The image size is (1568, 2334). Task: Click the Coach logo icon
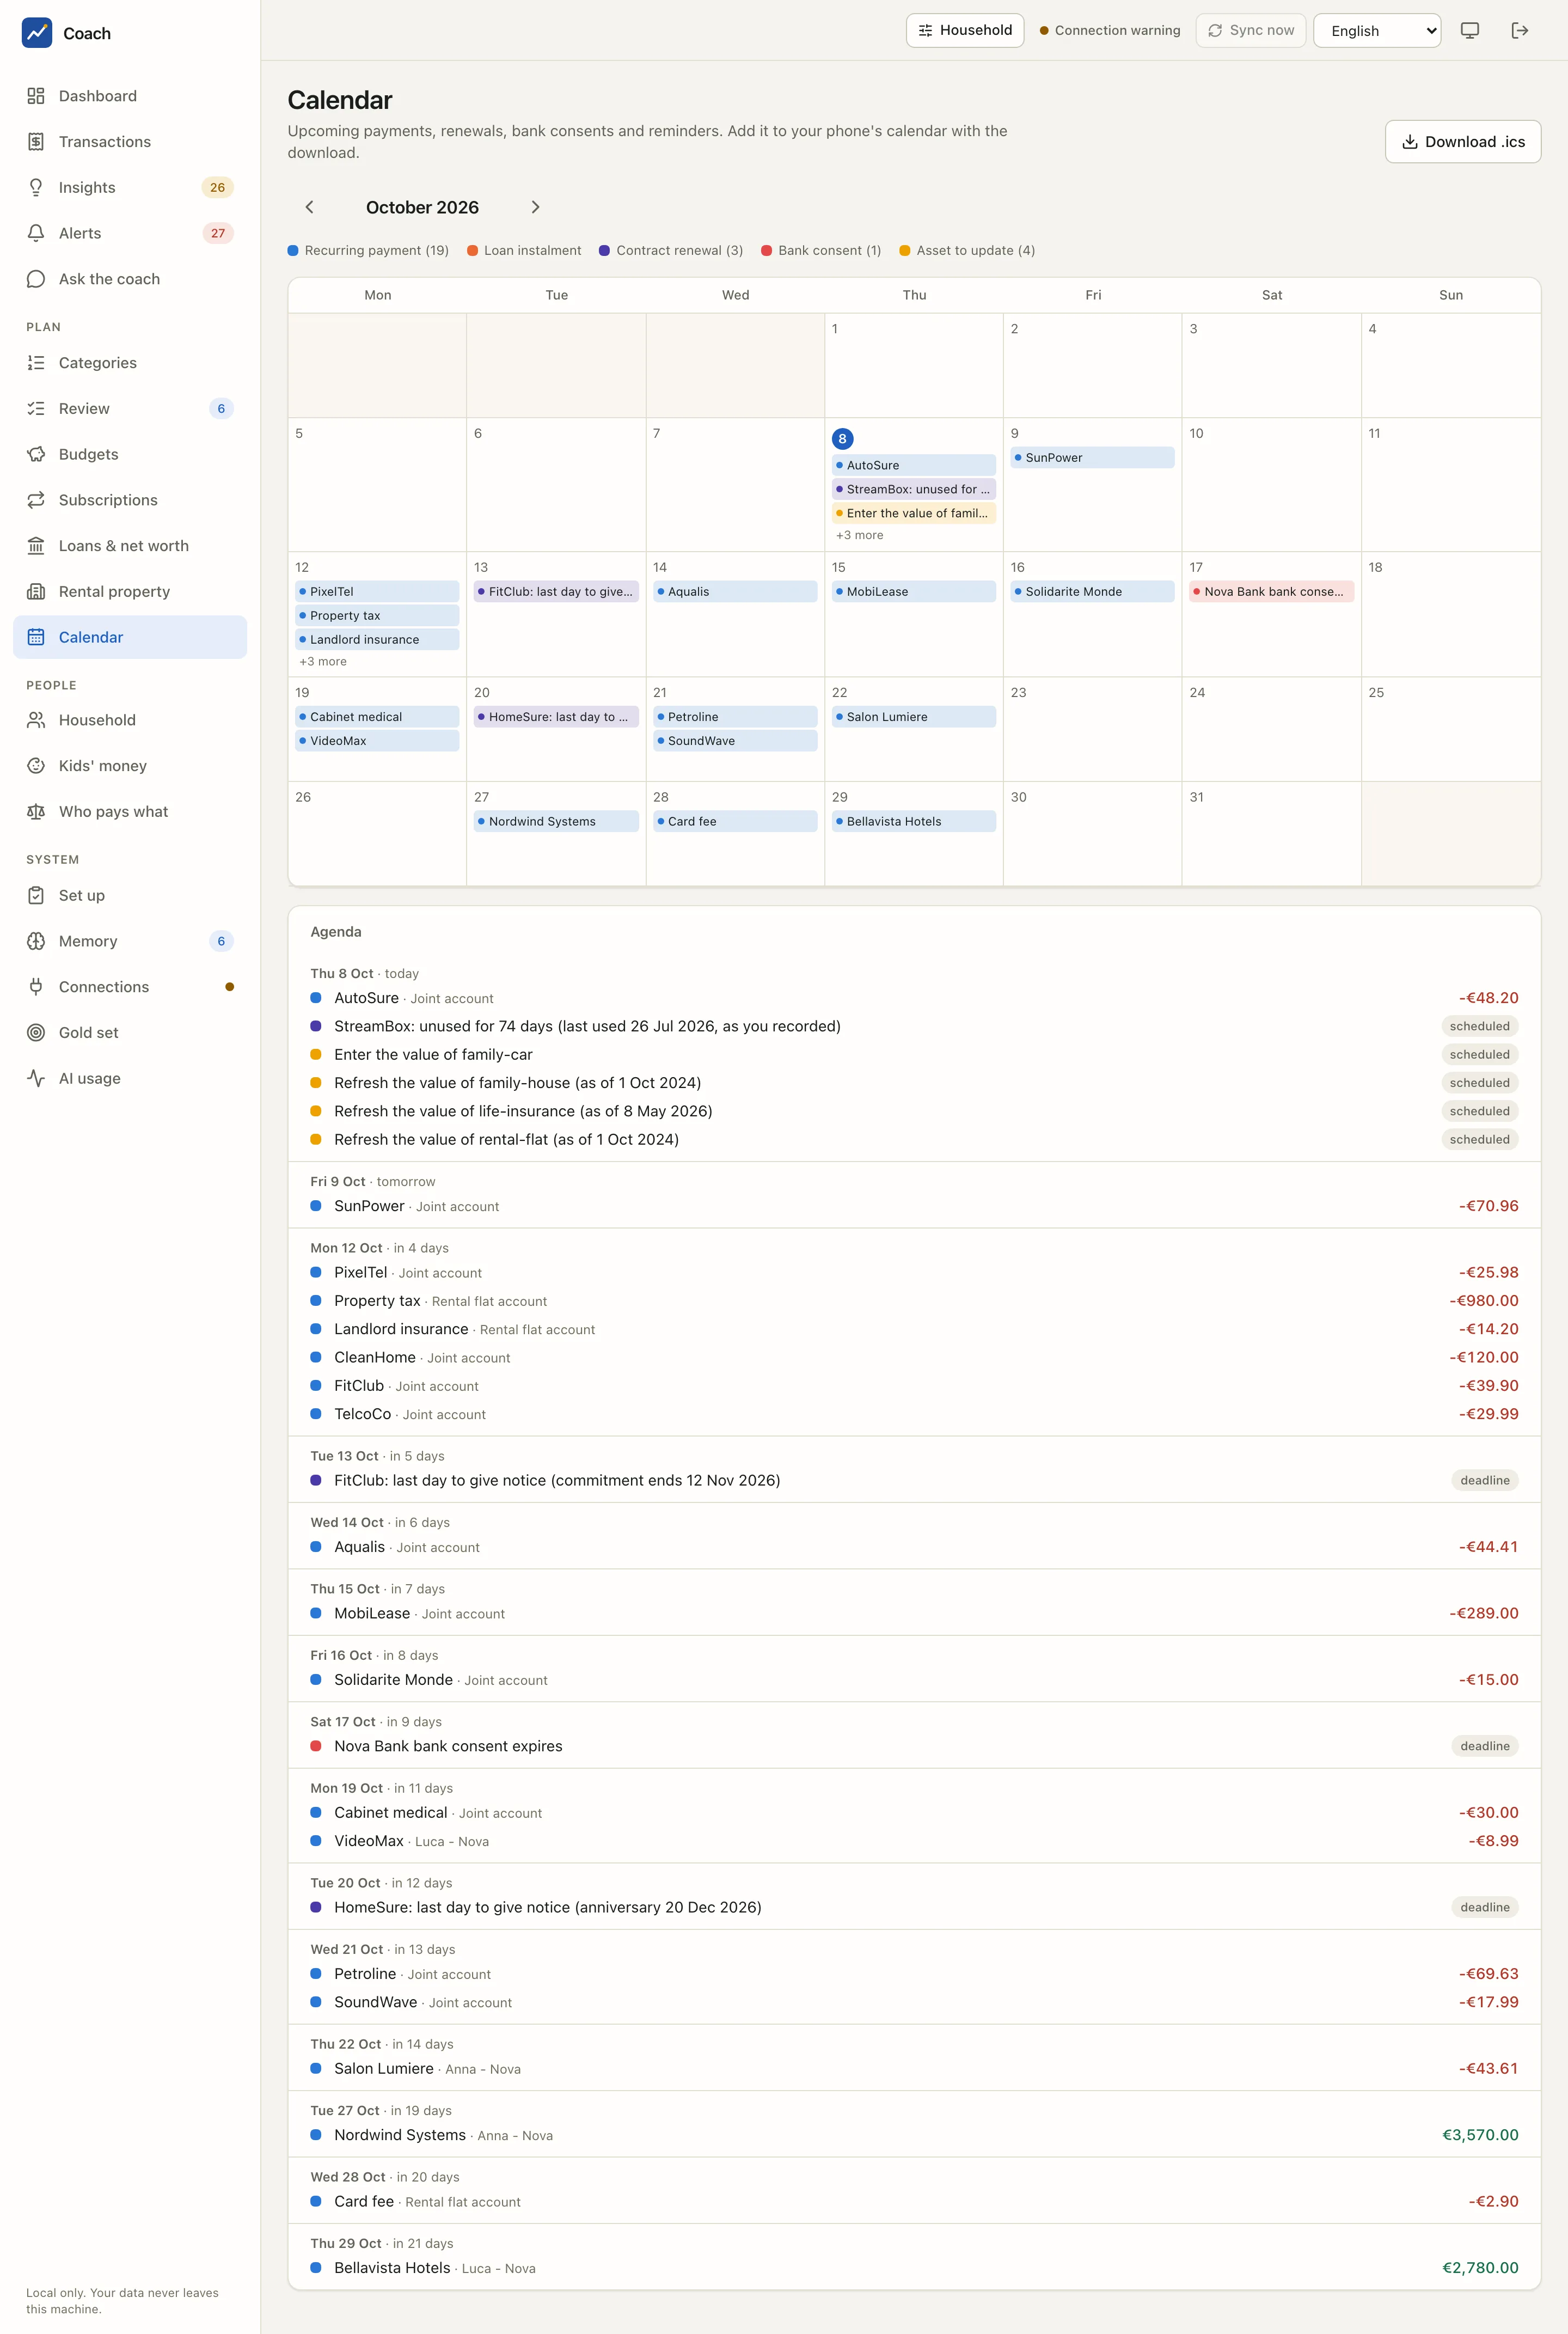click(x=37, y=33)
